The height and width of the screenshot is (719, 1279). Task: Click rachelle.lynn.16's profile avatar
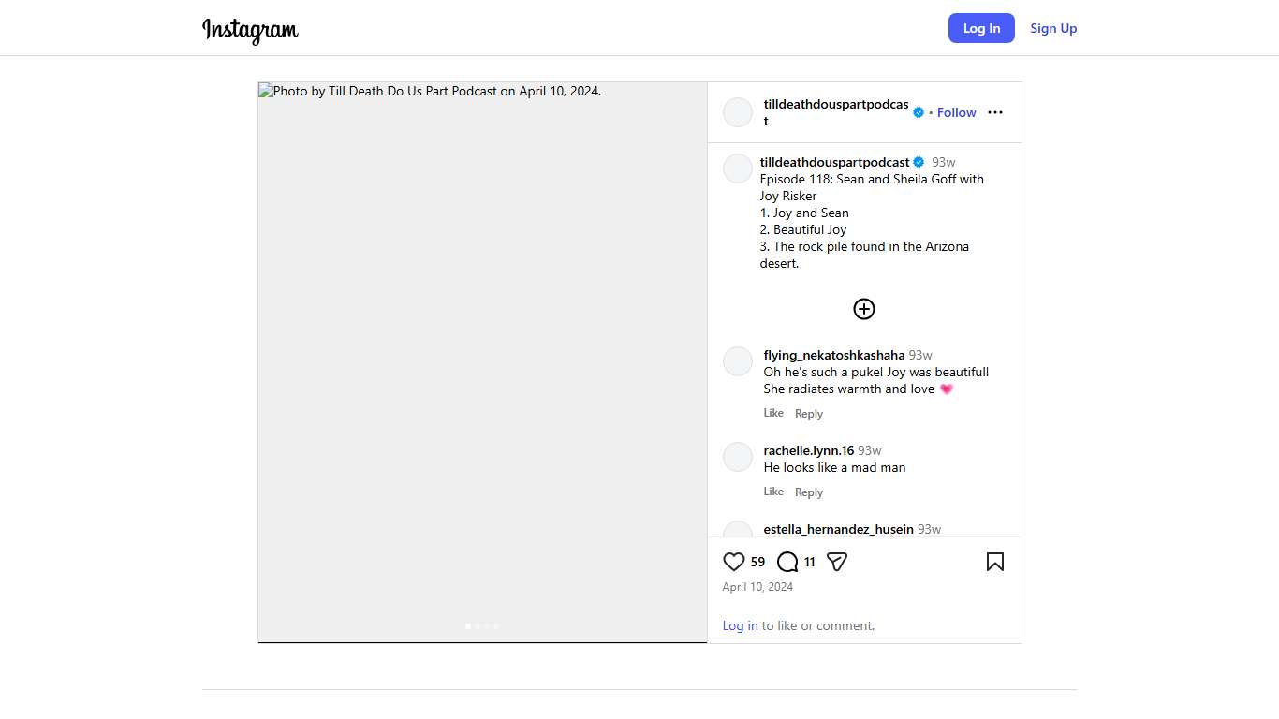click(738, 457)
